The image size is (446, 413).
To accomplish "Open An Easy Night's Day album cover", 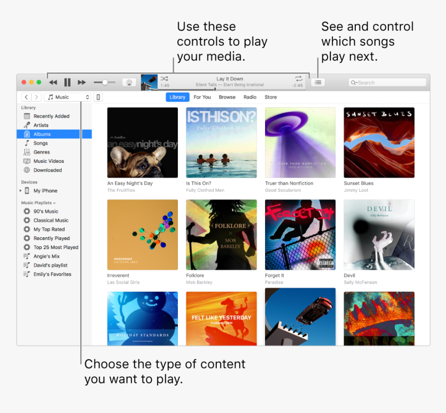I will pos(143,143).
